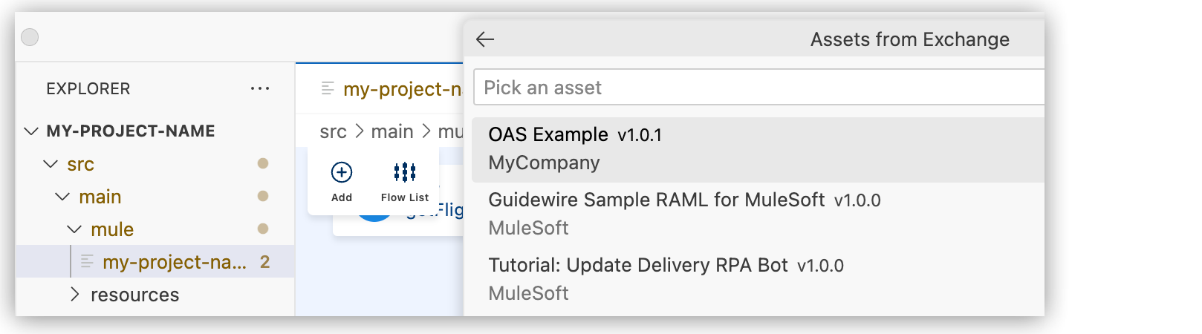Screen dimensions: 1202x334
Task: Switch to the my-project-n editor tab
Action: click(x=401, y=90)
